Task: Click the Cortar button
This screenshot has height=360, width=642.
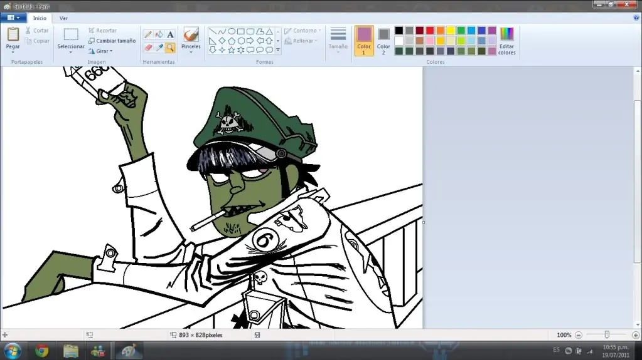Action: pyautogui.click(x=37, y=31)
